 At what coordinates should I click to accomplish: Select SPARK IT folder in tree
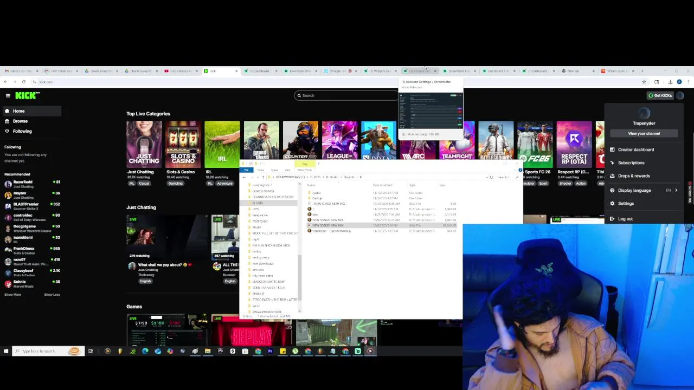(x=259, y=294)
